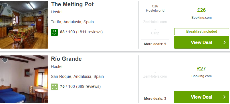Screen dimensions: 230x104
Task: Open Río Grande hostel title
Action: [66, 59]
